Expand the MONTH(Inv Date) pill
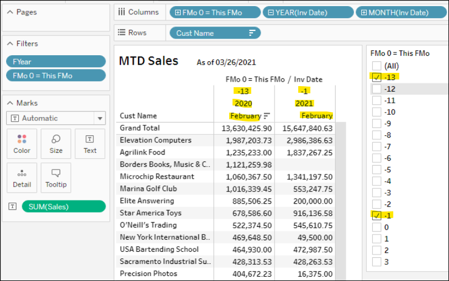Screen dimensions: 449x281 point(364,13)
